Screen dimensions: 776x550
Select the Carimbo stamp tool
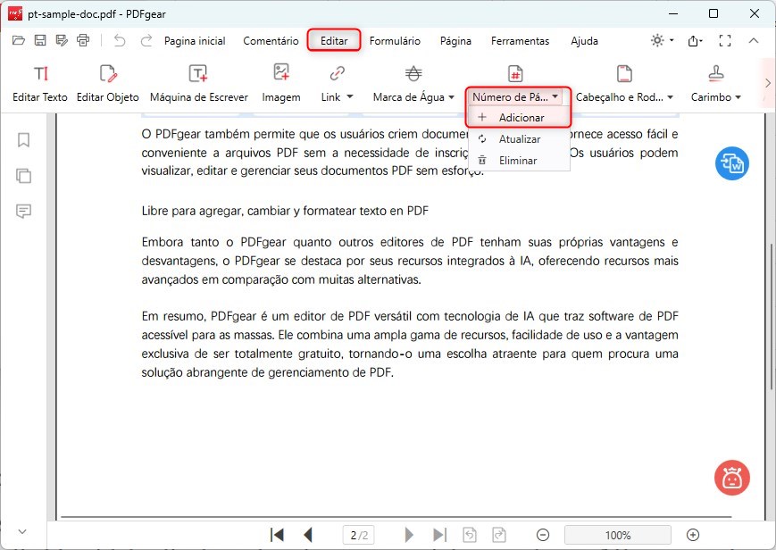(714, 82)
